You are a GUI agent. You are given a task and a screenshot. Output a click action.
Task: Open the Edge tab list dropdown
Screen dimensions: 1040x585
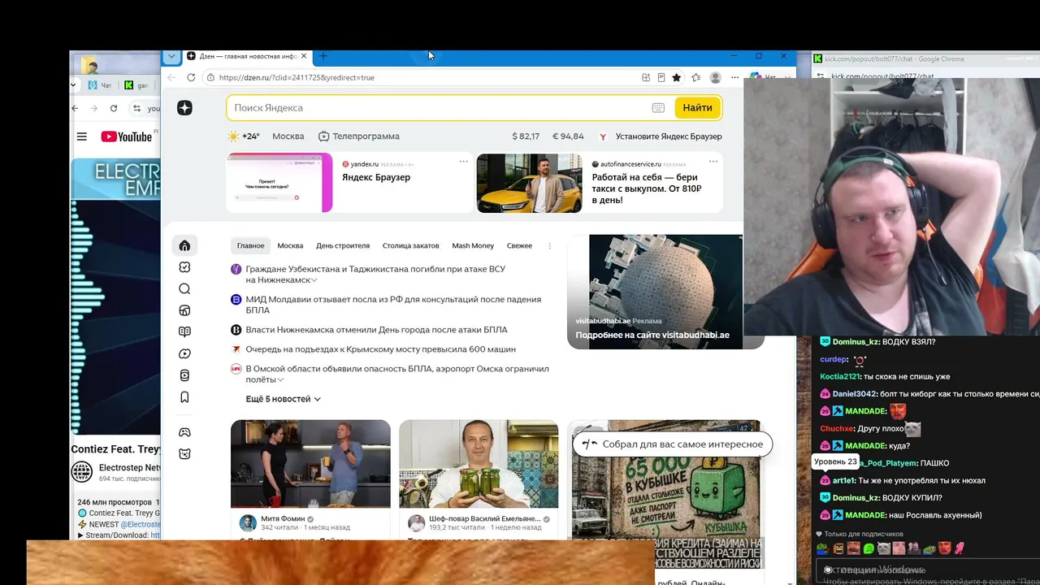[x=171, y=56]
